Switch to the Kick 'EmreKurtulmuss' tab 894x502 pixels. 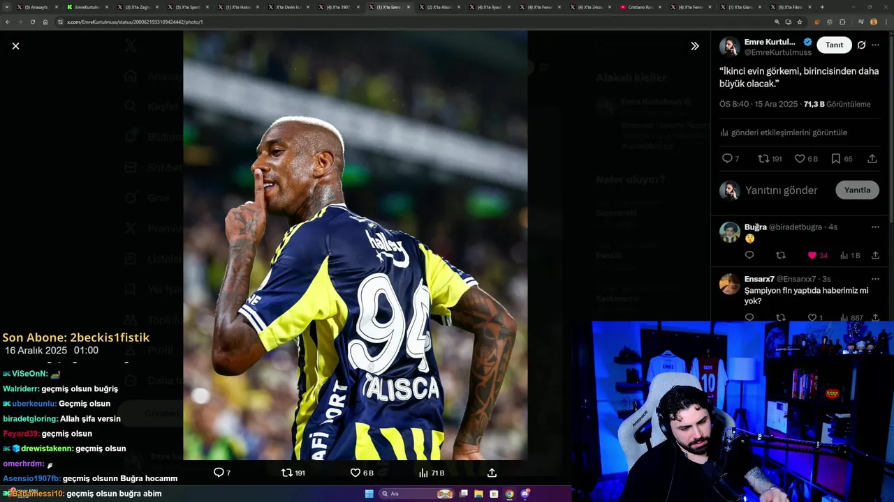click(89, 7)
